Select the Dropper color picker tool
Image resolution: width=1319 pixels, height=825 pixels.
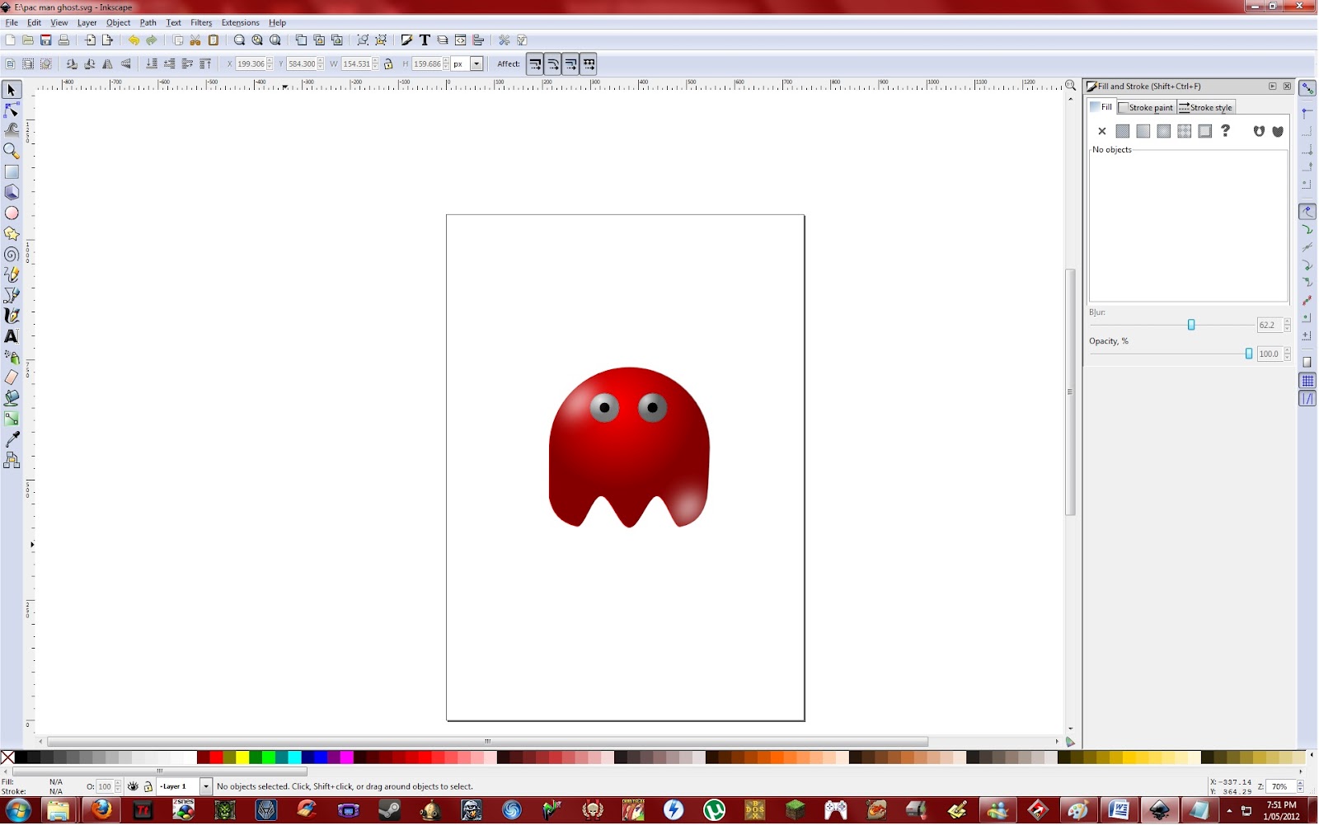click(x=12, y=439)
